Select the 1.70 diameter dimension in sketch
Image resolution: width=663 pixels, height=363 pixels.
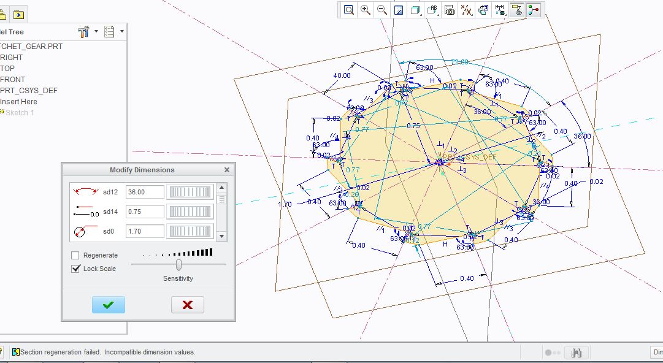pos(285,205)
